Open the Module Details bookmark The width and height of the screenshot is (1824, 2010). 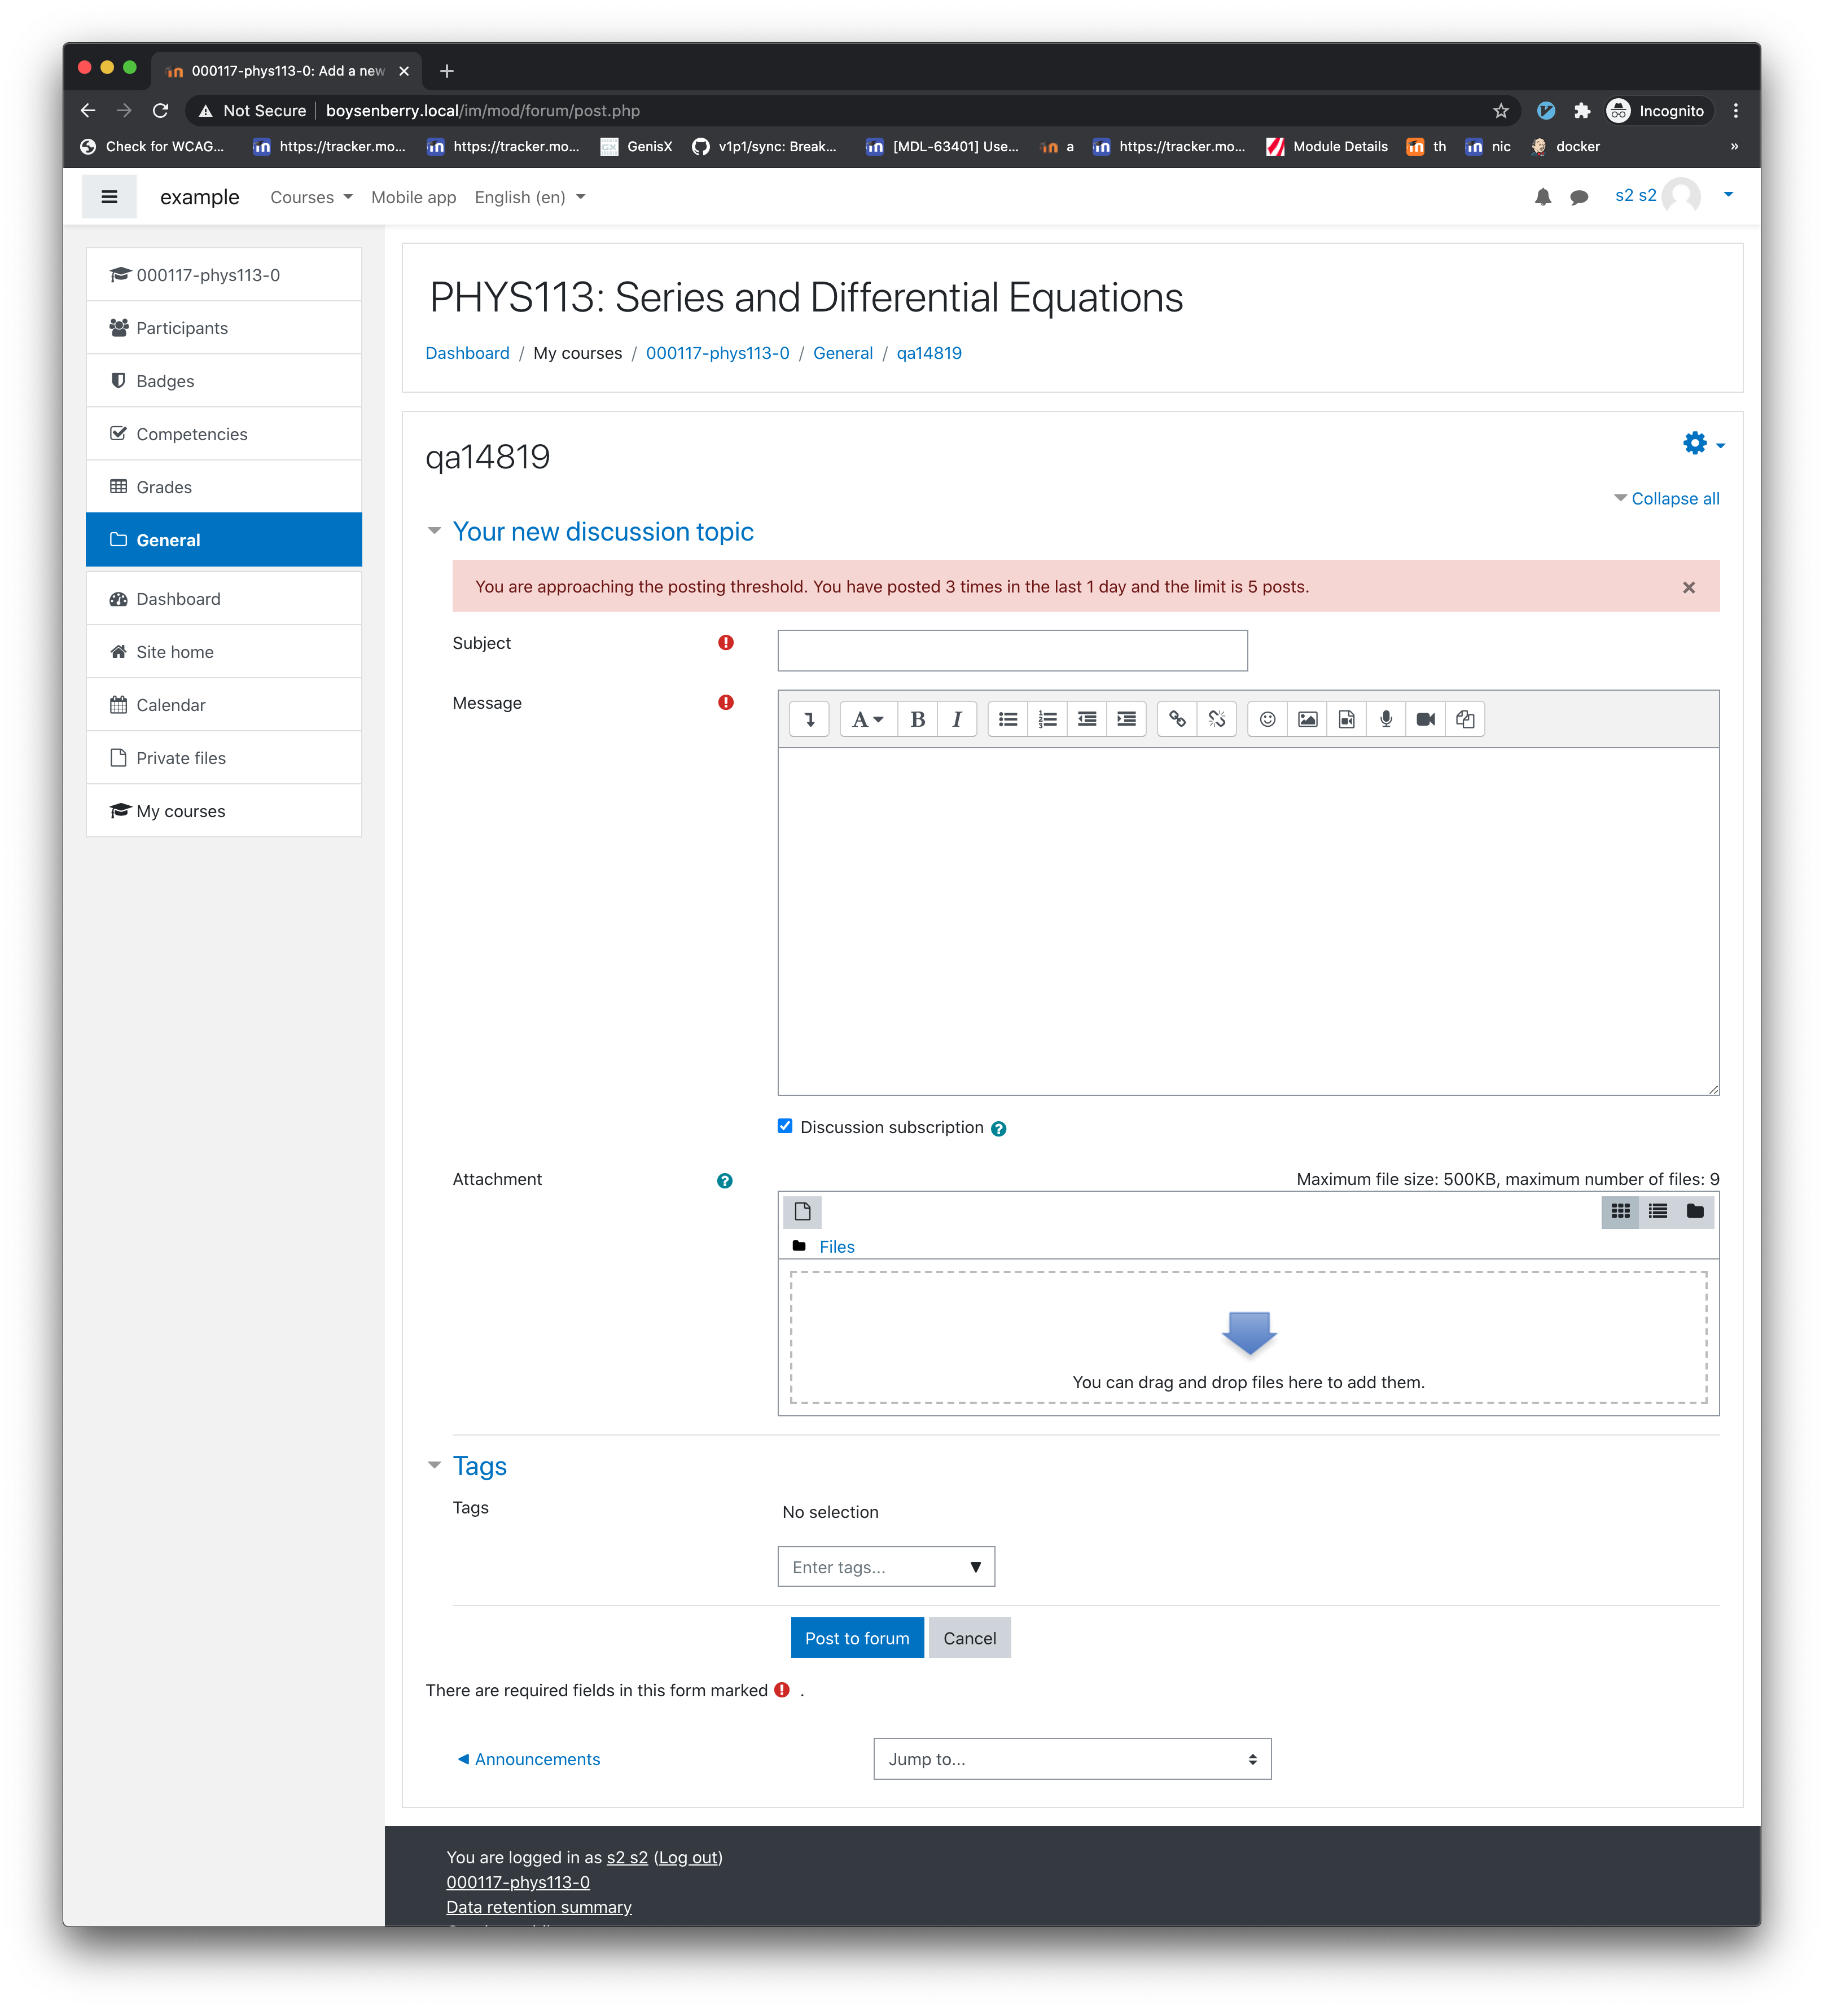(x=1326, y=147)
